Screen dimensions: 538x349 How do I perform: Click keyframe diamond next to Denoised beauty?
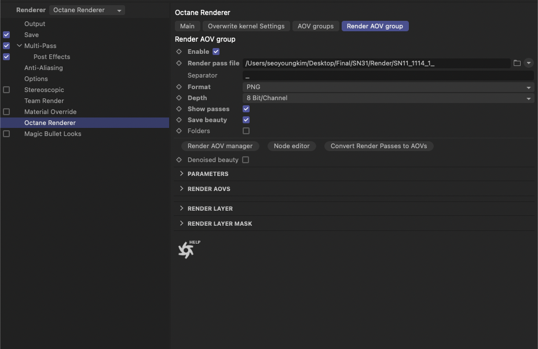pyautogui.click(x=179, y=160)
